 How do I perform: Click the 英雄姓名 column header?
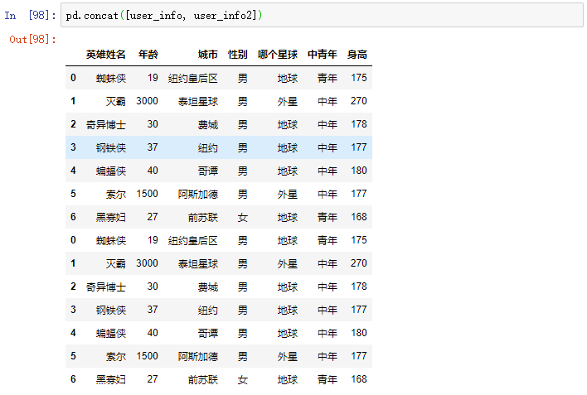coord(105,55)
